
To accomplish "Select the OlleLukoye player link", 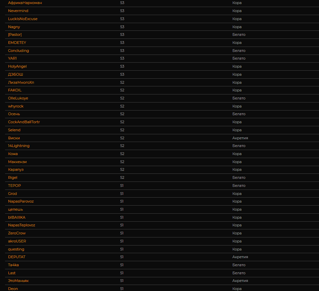I will pyautogui.click(x=18, y=98).
